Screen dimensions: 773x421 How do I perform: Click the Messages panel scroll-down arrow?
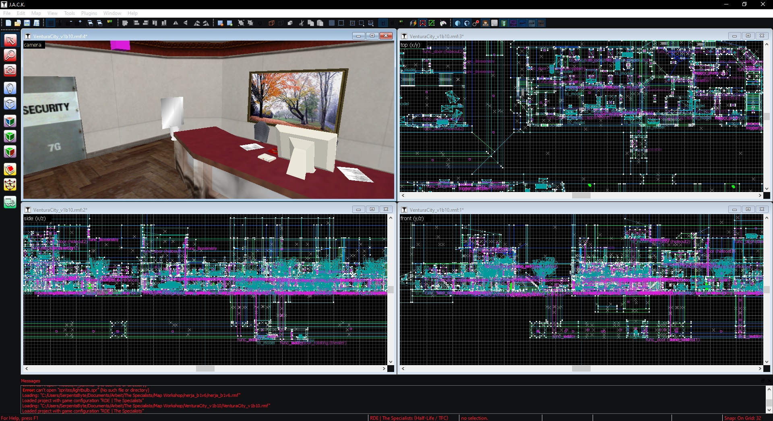pos(769,410)
